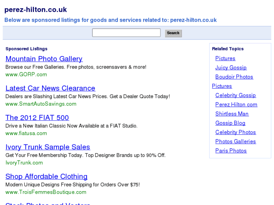Viewport: 274px width, 205px height.
Task: Click the www.SmartAutoSavings.com URL text
Action: coord(41,104)
